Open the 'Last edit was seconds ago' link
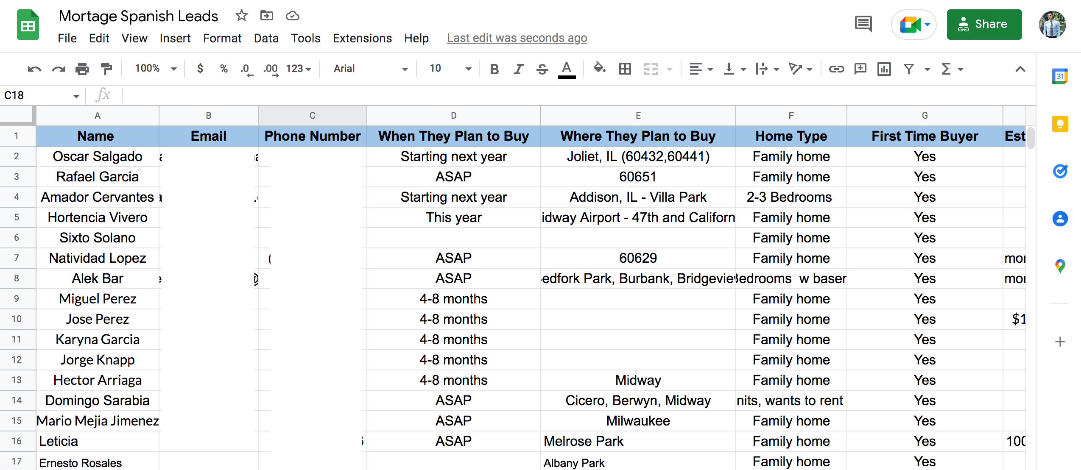1081x470 pixels. (517, 38)
